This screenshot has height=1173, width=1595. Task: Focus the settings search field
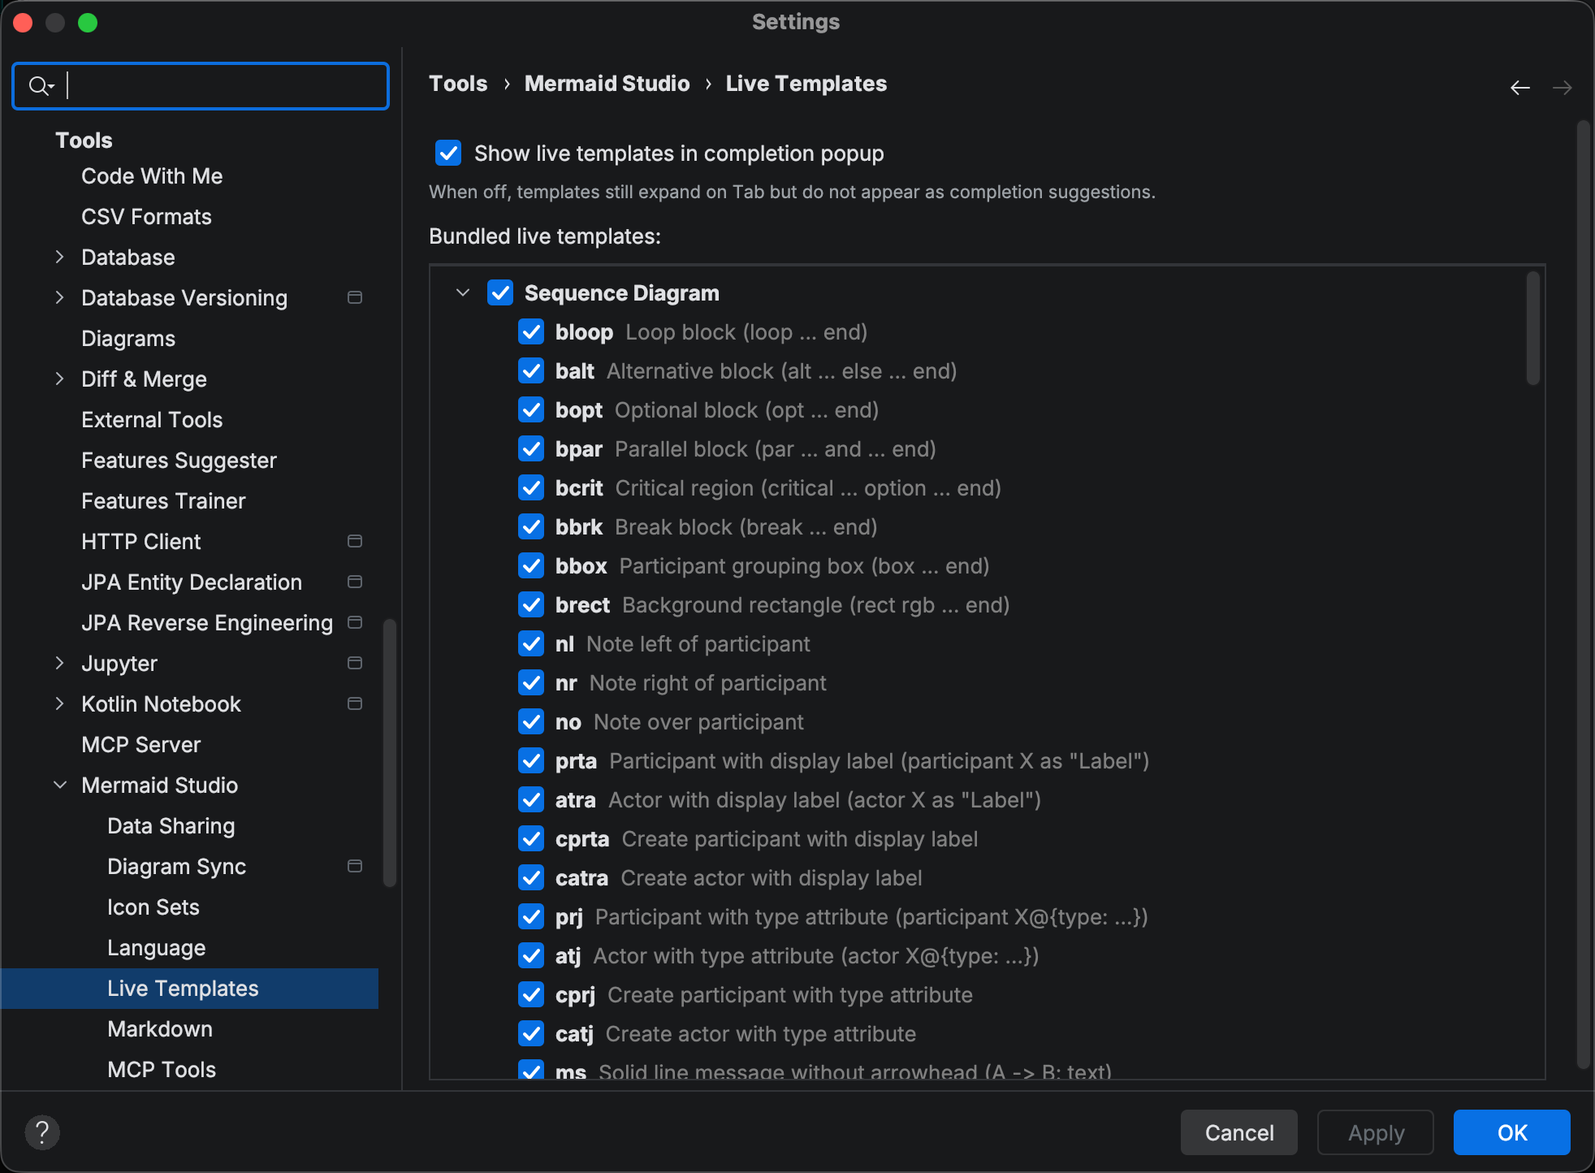(x=201, y=85)
